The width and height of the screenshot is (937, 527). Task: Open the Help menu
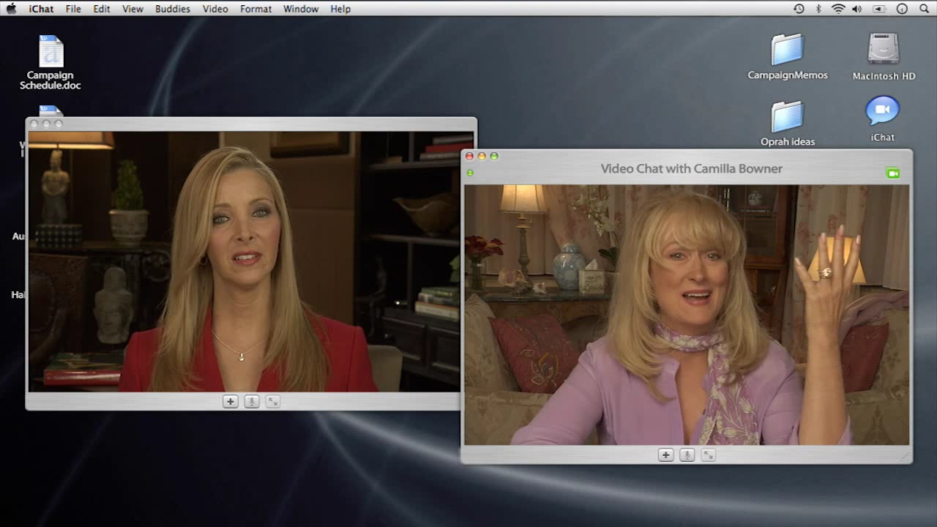coord(340,9)
